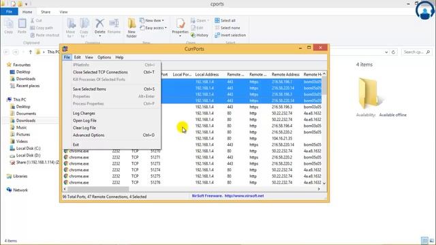436x245 pixels.
Task: Switch to Explorer Share ribbon tab
Action: point(46,12)
